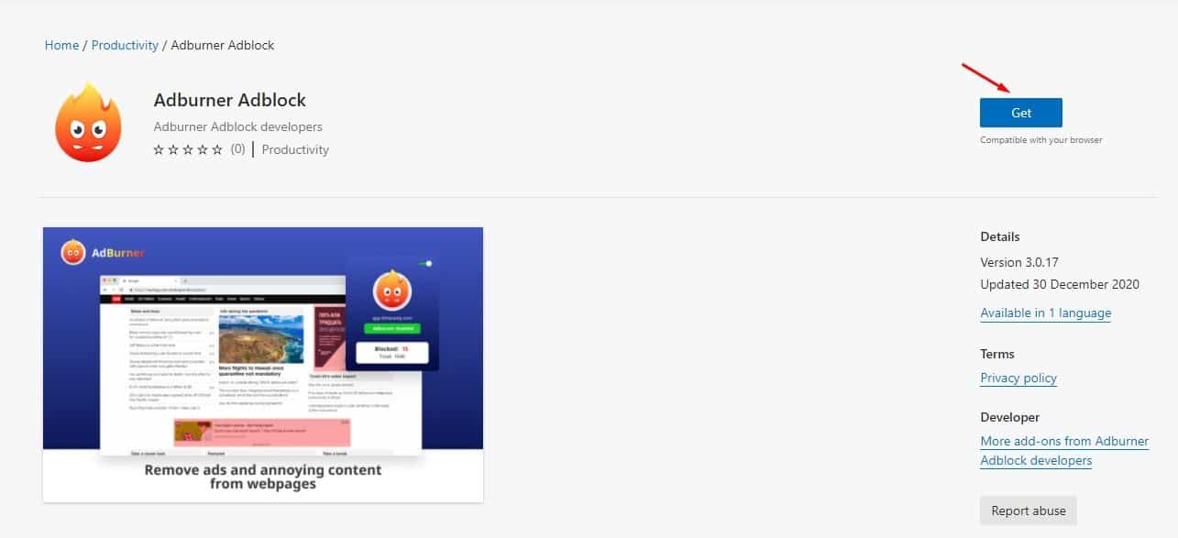The image size is (1178, 538).
Task: Click Productivity category beside the ratings
Action: [295, 149]
